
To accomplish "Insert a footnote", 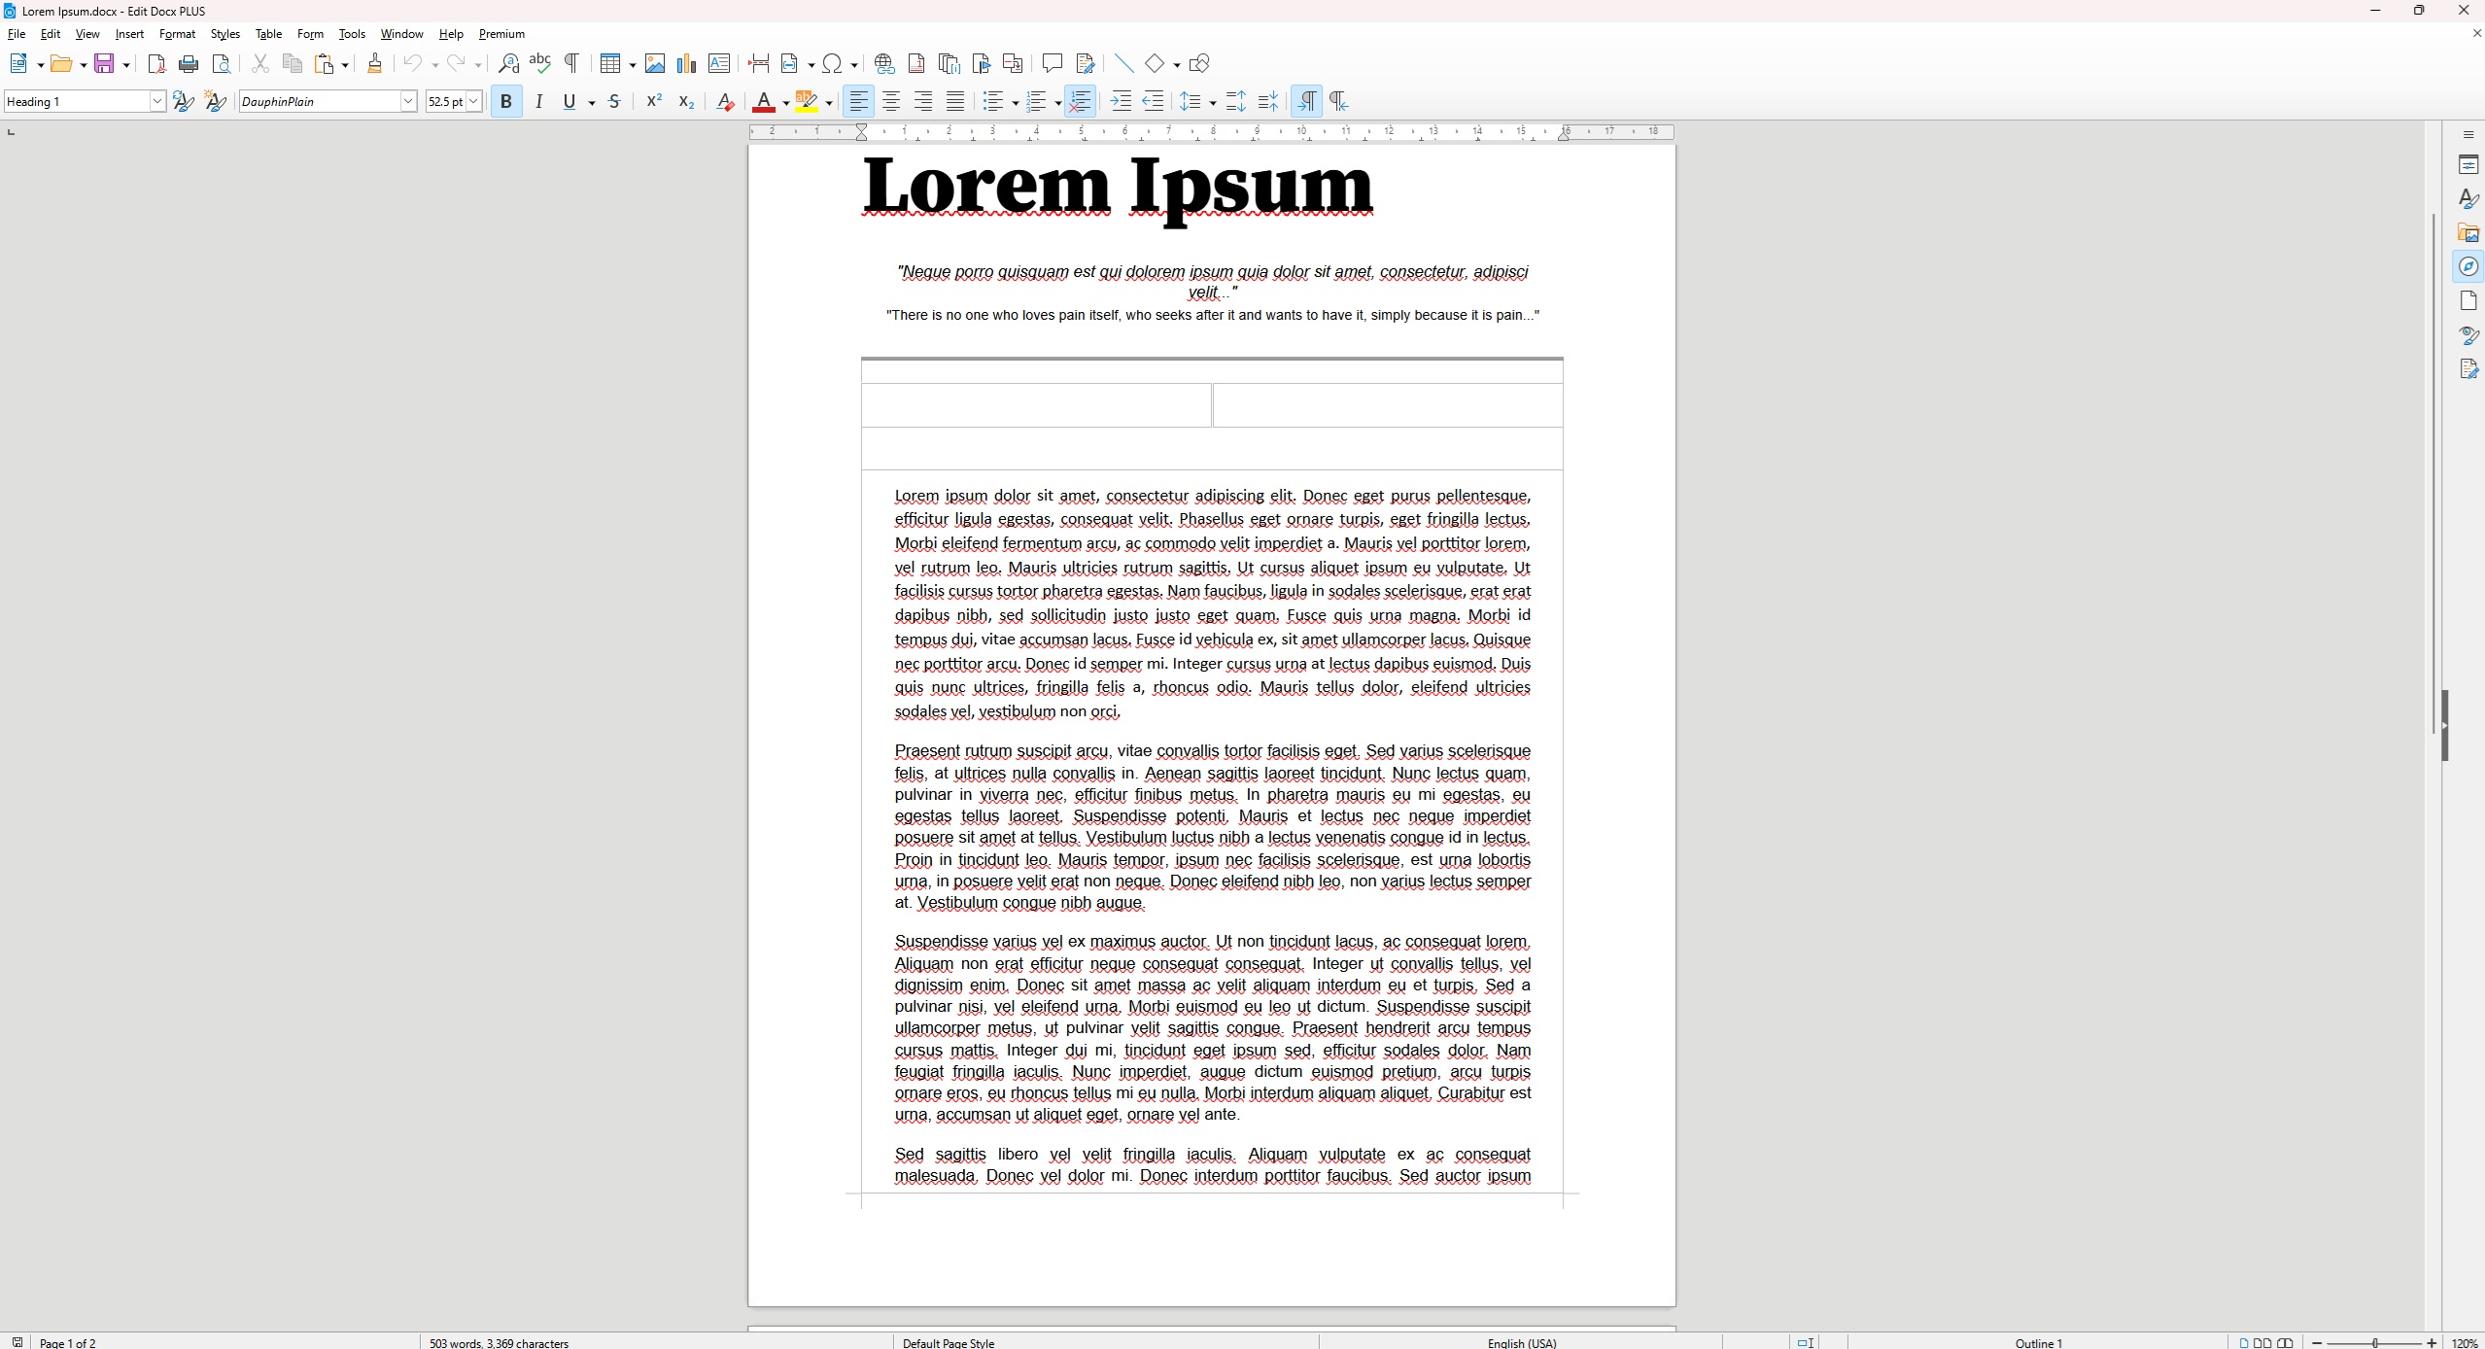I will [x=916, y=64].
